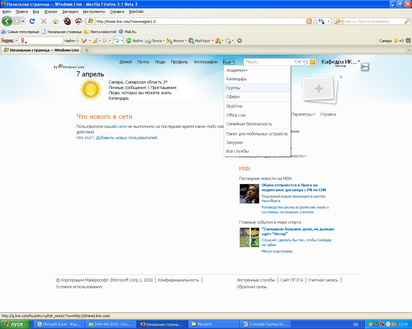
Task: Open the Инструменты menu
Action: (x=94, y=12)
